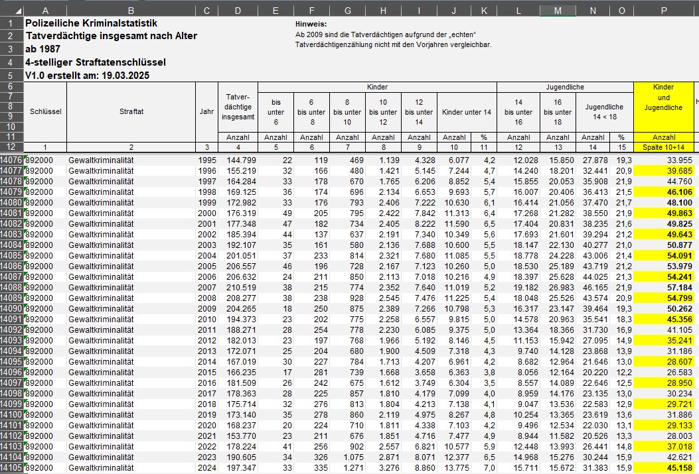Click the 'Jahr' header cell
Image resolution: width=699 pixels, height=474 pixels.
[x=206, y=112]
